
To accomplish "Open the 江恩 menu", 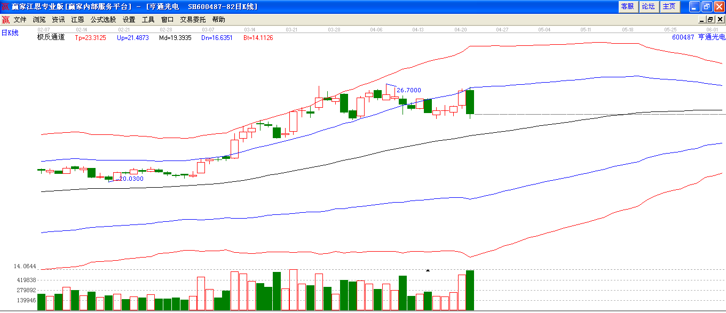I will click(77, 20).
